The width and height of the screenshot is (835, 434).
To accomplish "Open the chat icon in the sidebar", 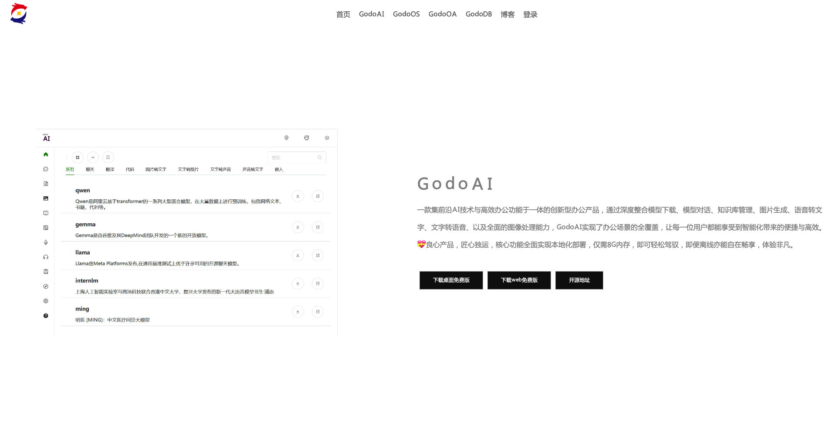I will click(x=46, y=169).
